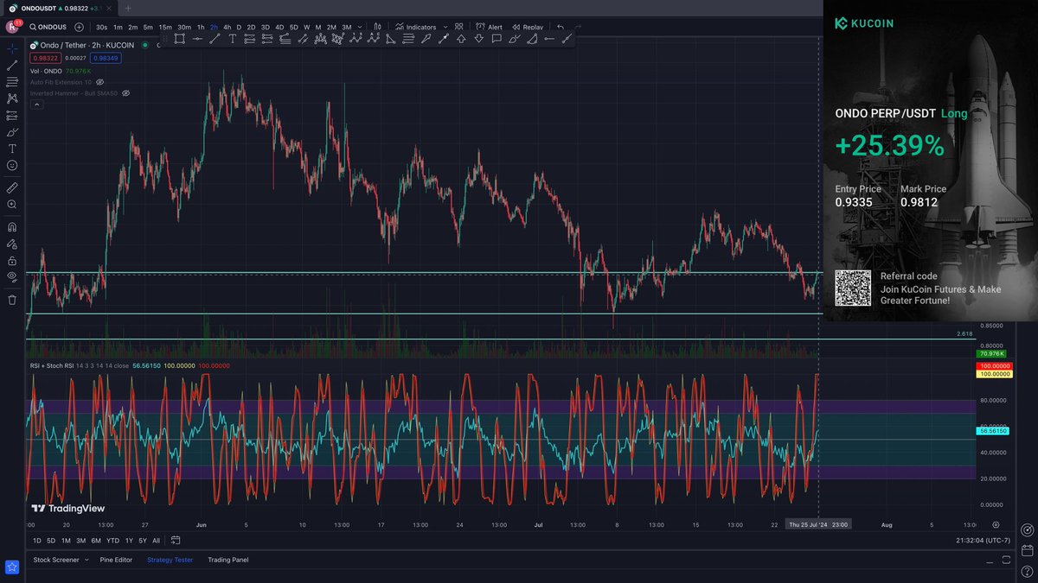Select the crosshair cursor tool
Image resolution: width=1038 pixels, height=583 pixels.
click(12, 48)
